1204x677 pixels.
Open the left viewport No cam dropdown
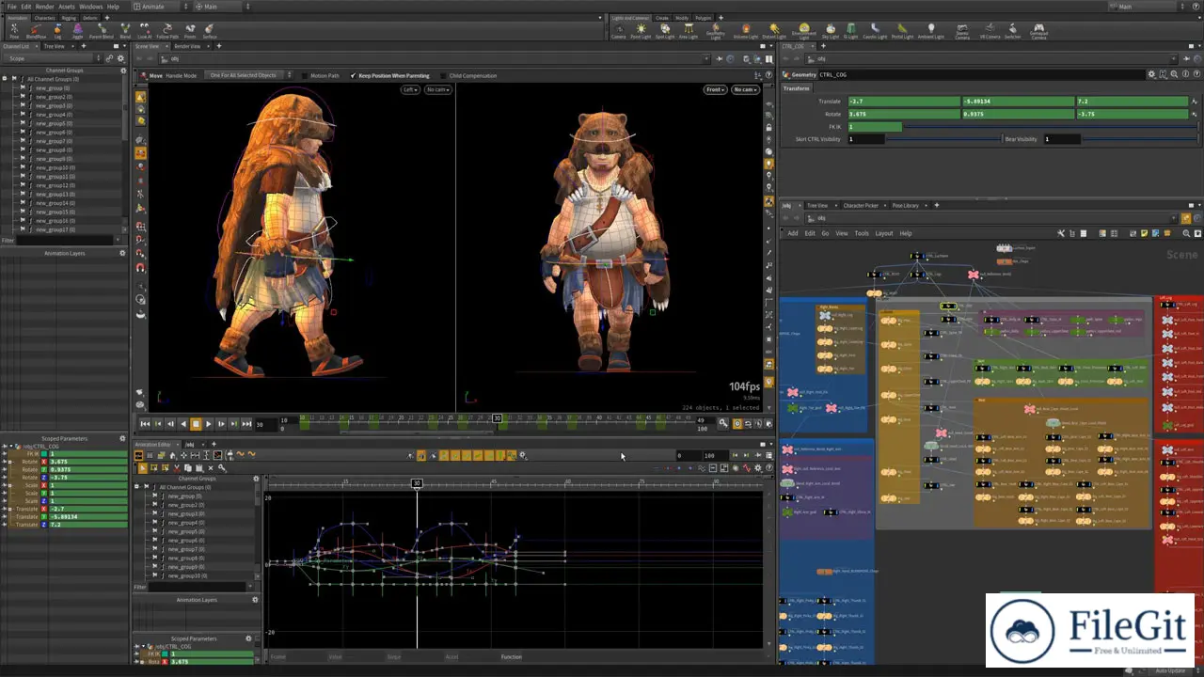pyautogui.click(x=438, y=89)
